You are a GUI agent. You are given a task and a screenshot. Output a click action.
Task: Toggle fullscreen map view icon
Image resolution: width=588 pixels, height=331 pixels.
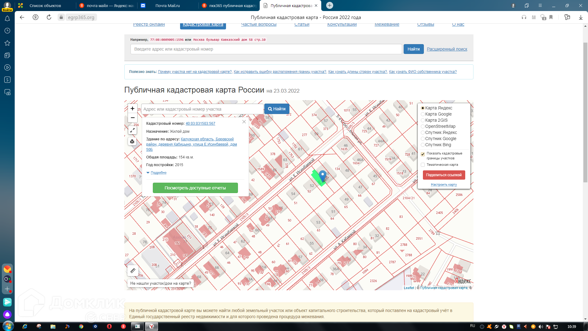[x=132, y=130]
